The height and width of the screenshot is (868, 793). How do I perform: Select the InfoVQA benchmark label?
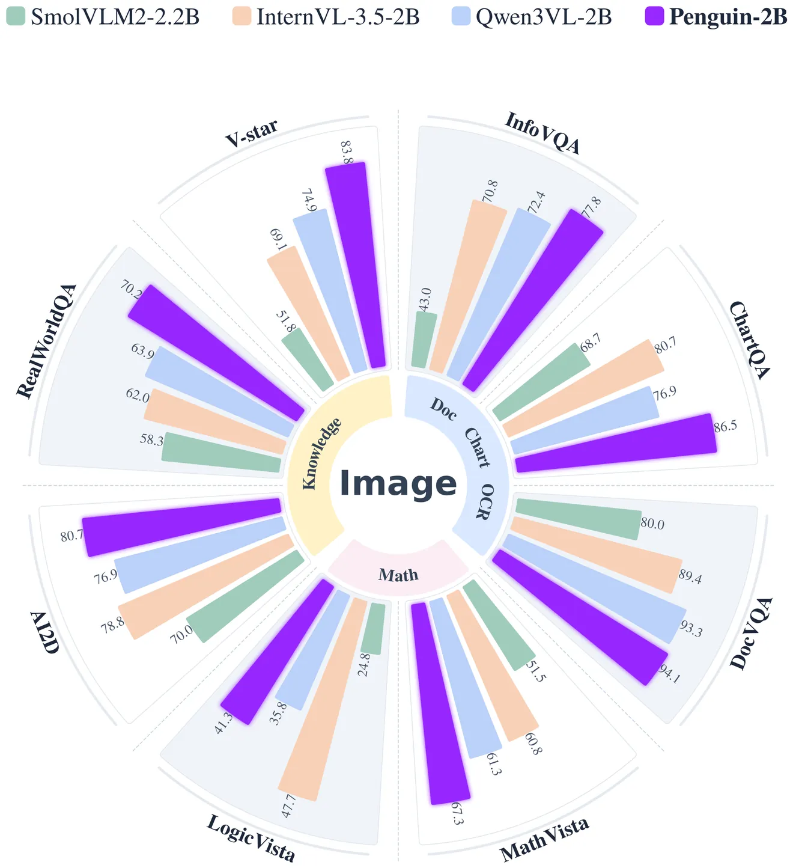(x=542, y=133)
